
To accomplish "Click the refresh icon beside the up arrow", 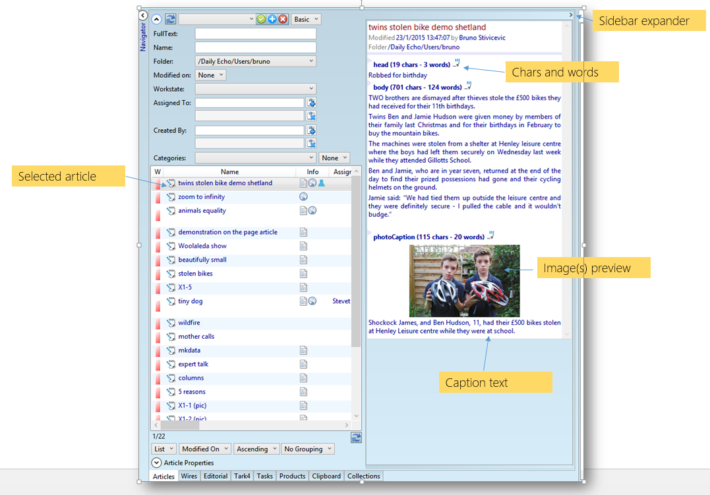I will pos(170,19).
